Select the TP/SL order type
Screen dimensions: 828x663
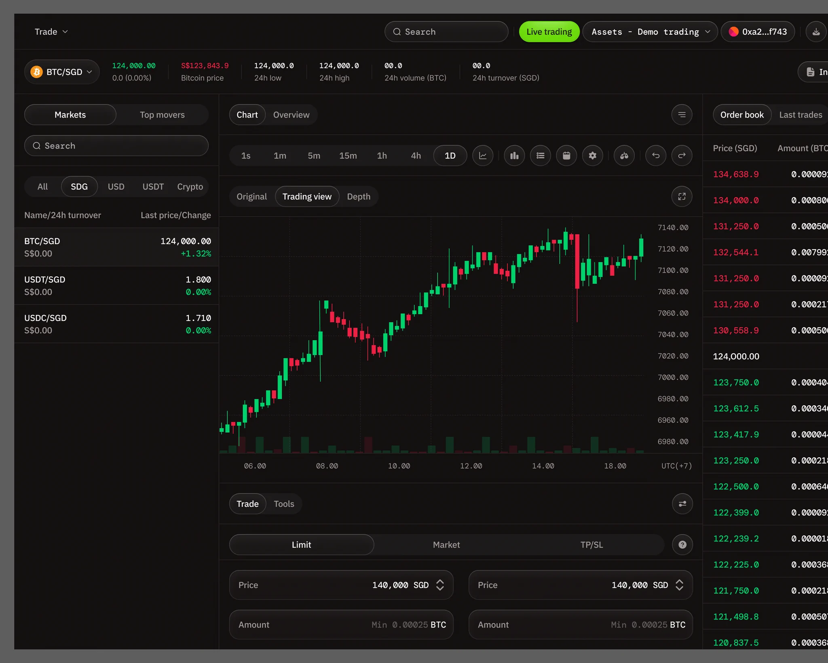591,545
